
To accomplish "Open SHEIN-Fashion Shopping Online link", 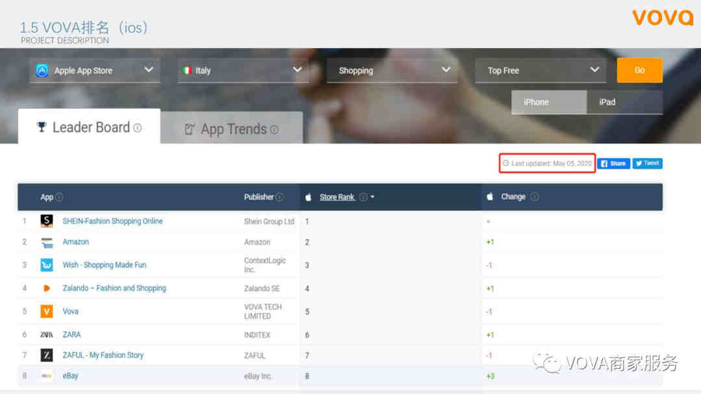I will tap(113, 221).
